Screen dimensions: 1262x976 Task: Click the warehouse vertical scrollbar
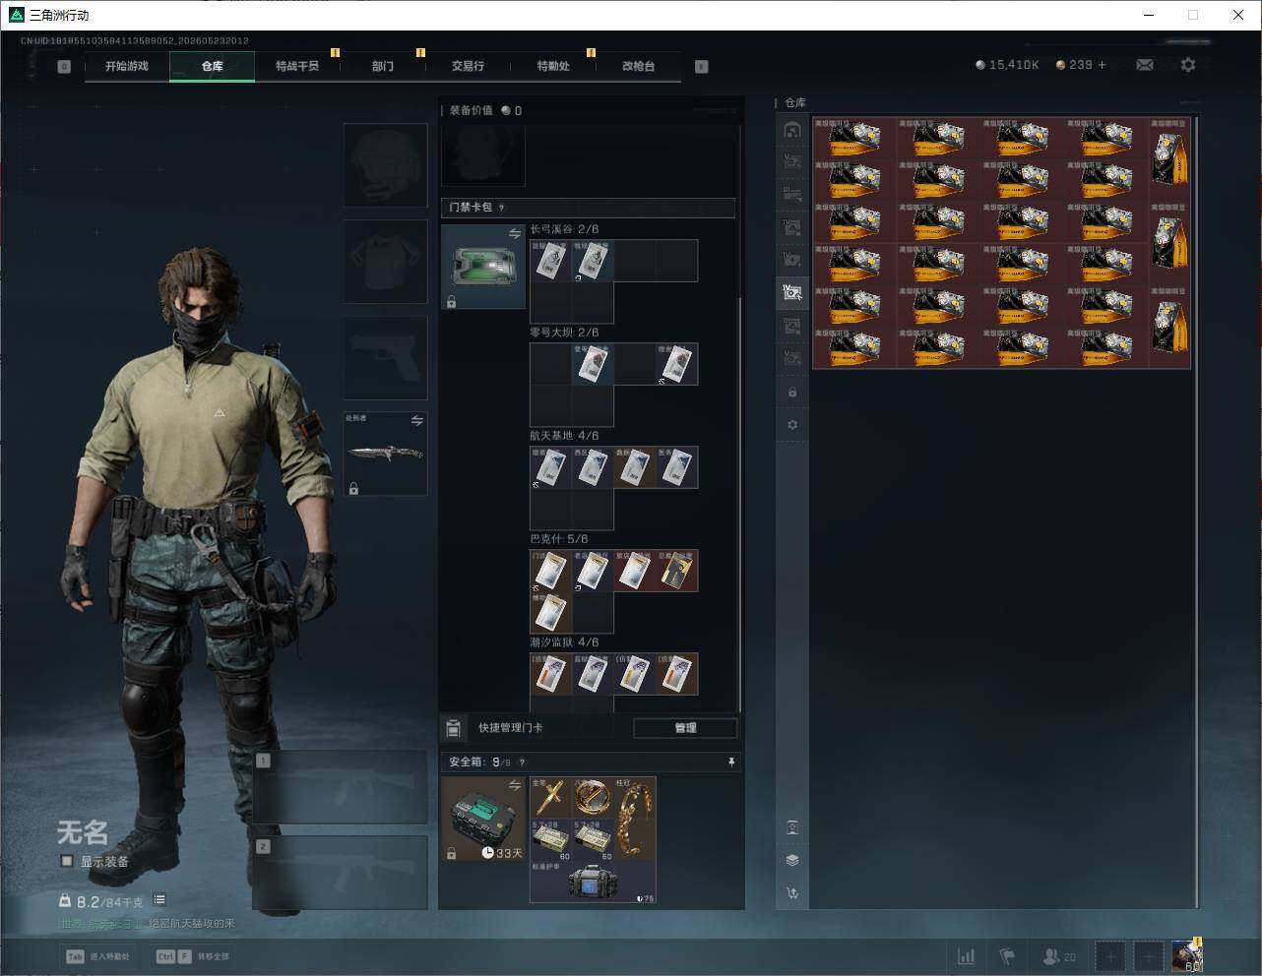1197,512
